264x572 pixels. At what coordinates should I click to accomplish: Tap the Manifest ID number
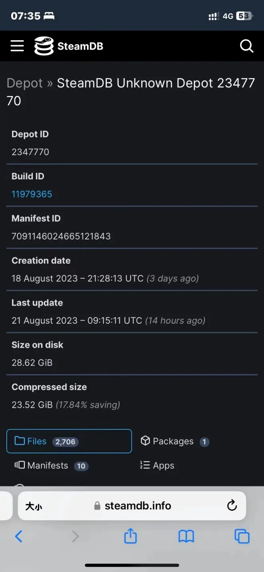click(x=61, y=236)
